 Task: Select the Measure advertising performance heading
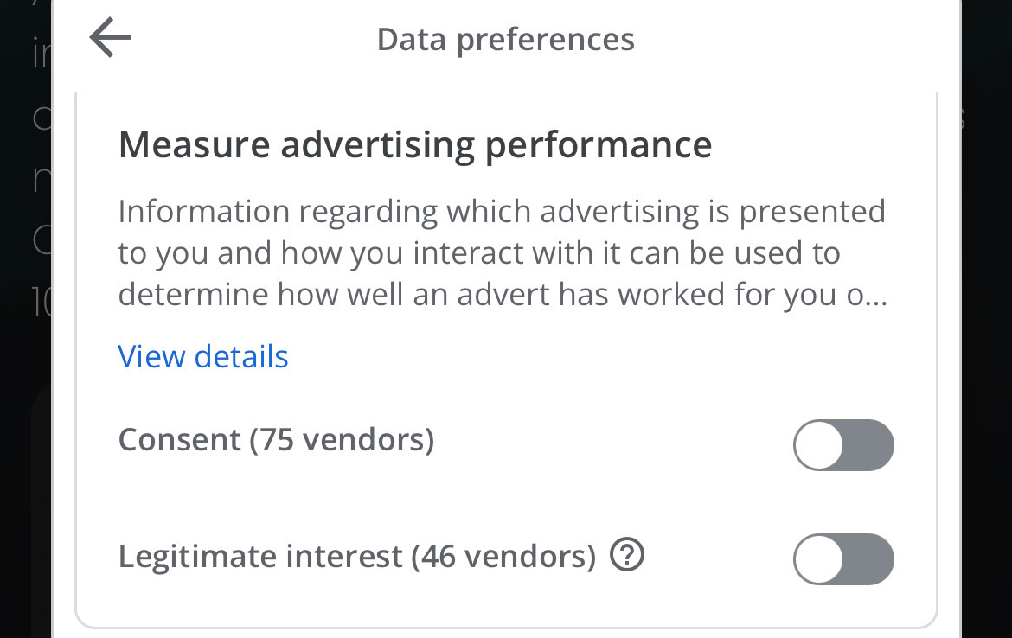[415, 145]
